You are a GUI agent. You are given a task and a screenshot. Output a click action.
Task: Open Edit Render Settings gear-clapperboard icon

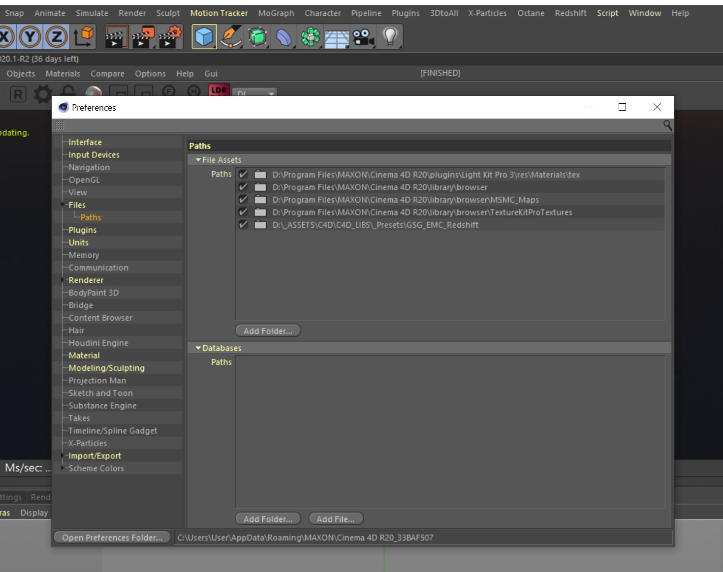click(170, 37)
